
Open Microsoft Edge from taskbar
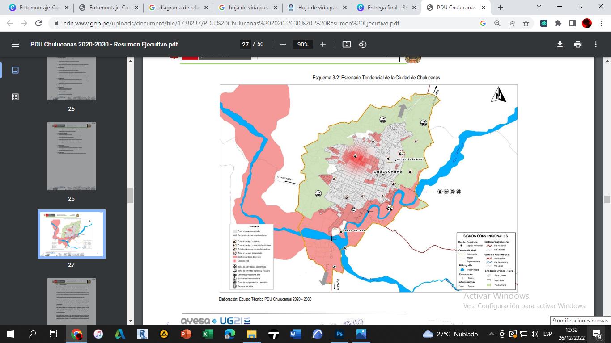coord(229,334)
